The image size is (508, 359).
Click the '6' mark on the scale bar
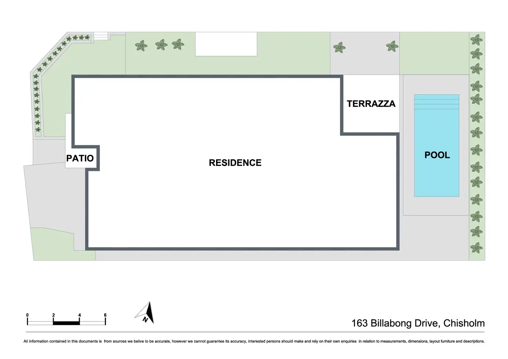coord(105,315)
